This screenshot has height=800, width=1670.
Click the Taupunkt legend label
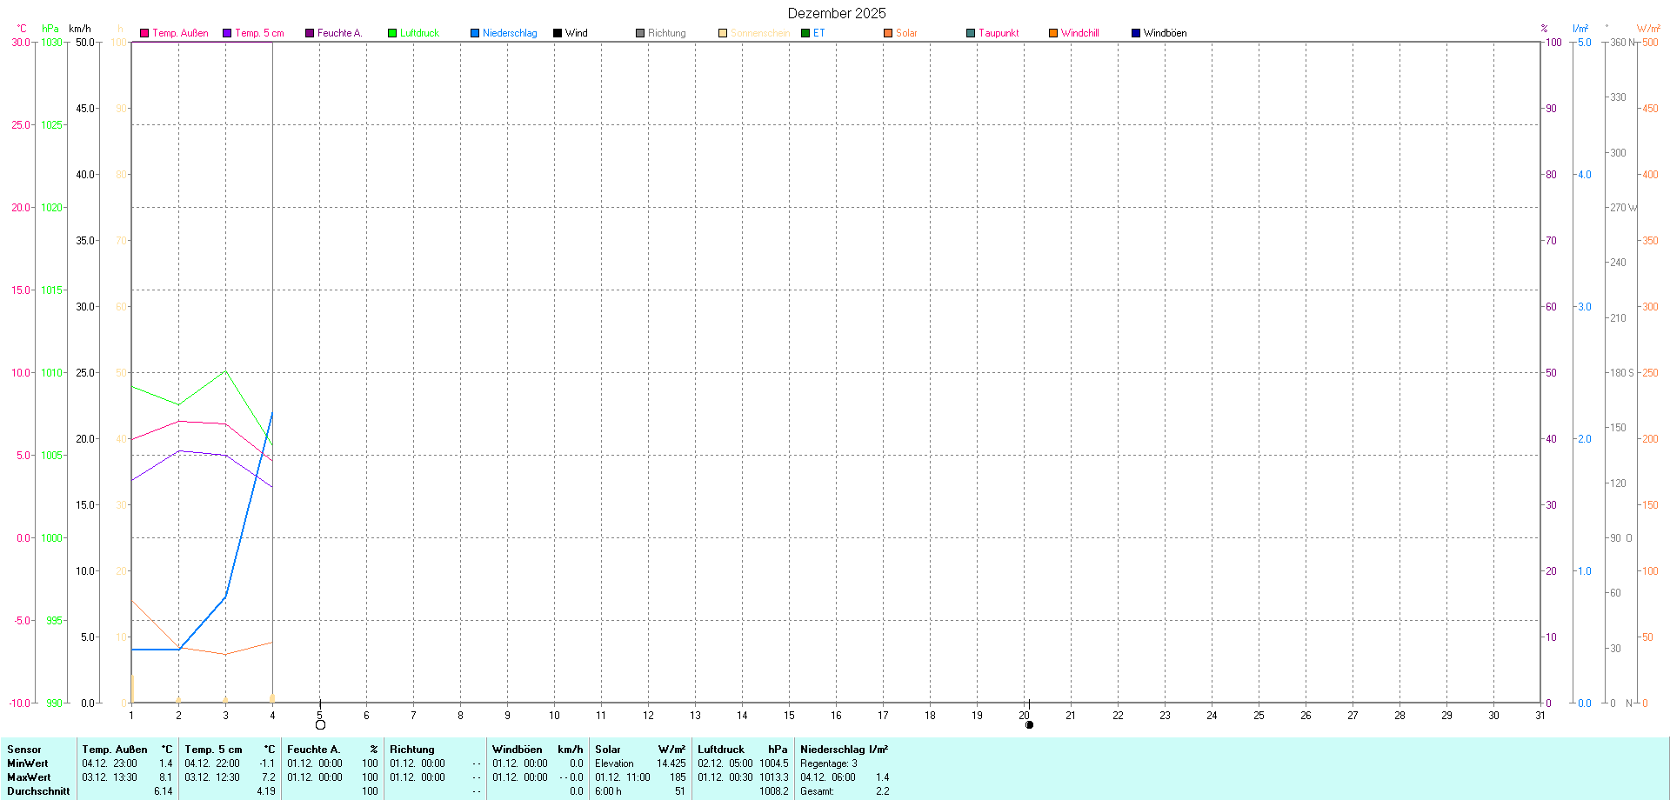[999, 33]
